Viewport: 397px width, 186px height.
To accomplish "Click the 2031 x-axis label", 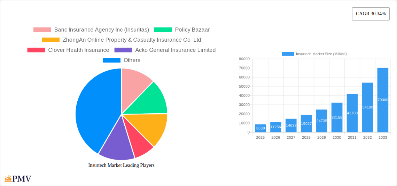I will tap(352, 137).
